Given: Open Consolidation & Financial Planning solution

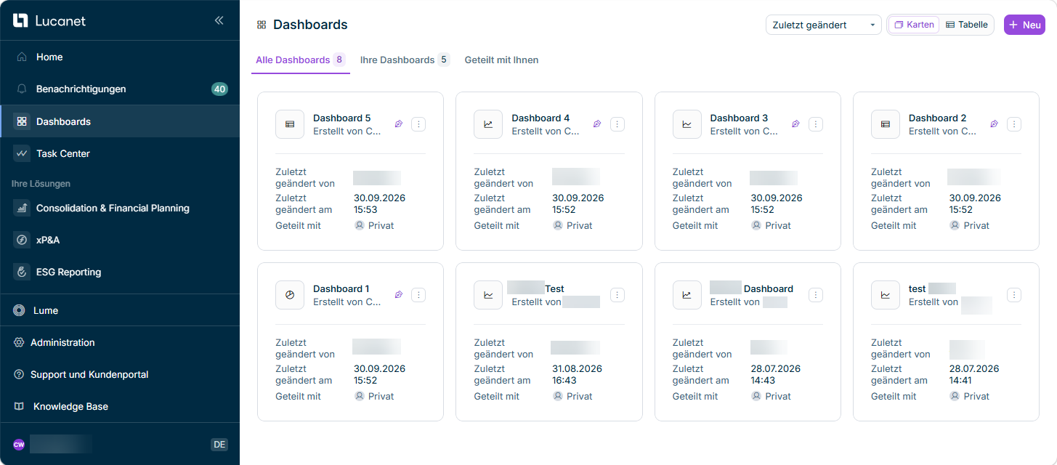Looking at the screenshot, I should click(120, 208).
